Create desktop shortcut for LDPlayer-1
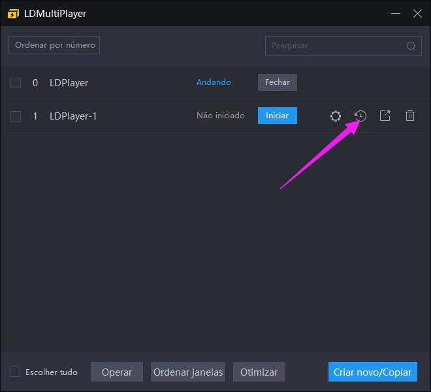This screenshot has height=392, width=431. (x=385, y=116)
